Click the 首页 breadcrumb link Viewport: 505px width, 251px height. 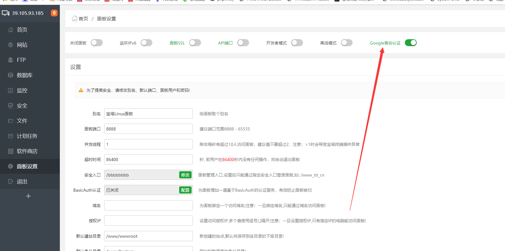83,19
